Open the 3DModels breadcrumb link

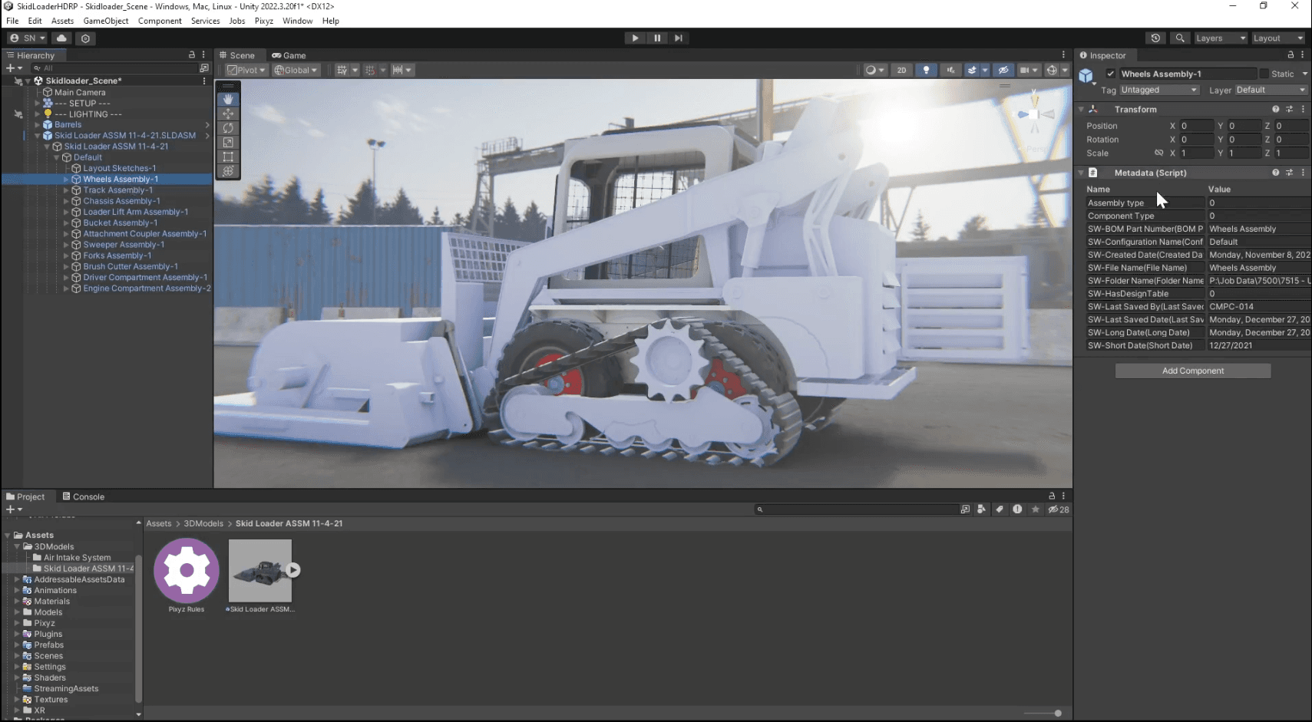coord(203,523)
